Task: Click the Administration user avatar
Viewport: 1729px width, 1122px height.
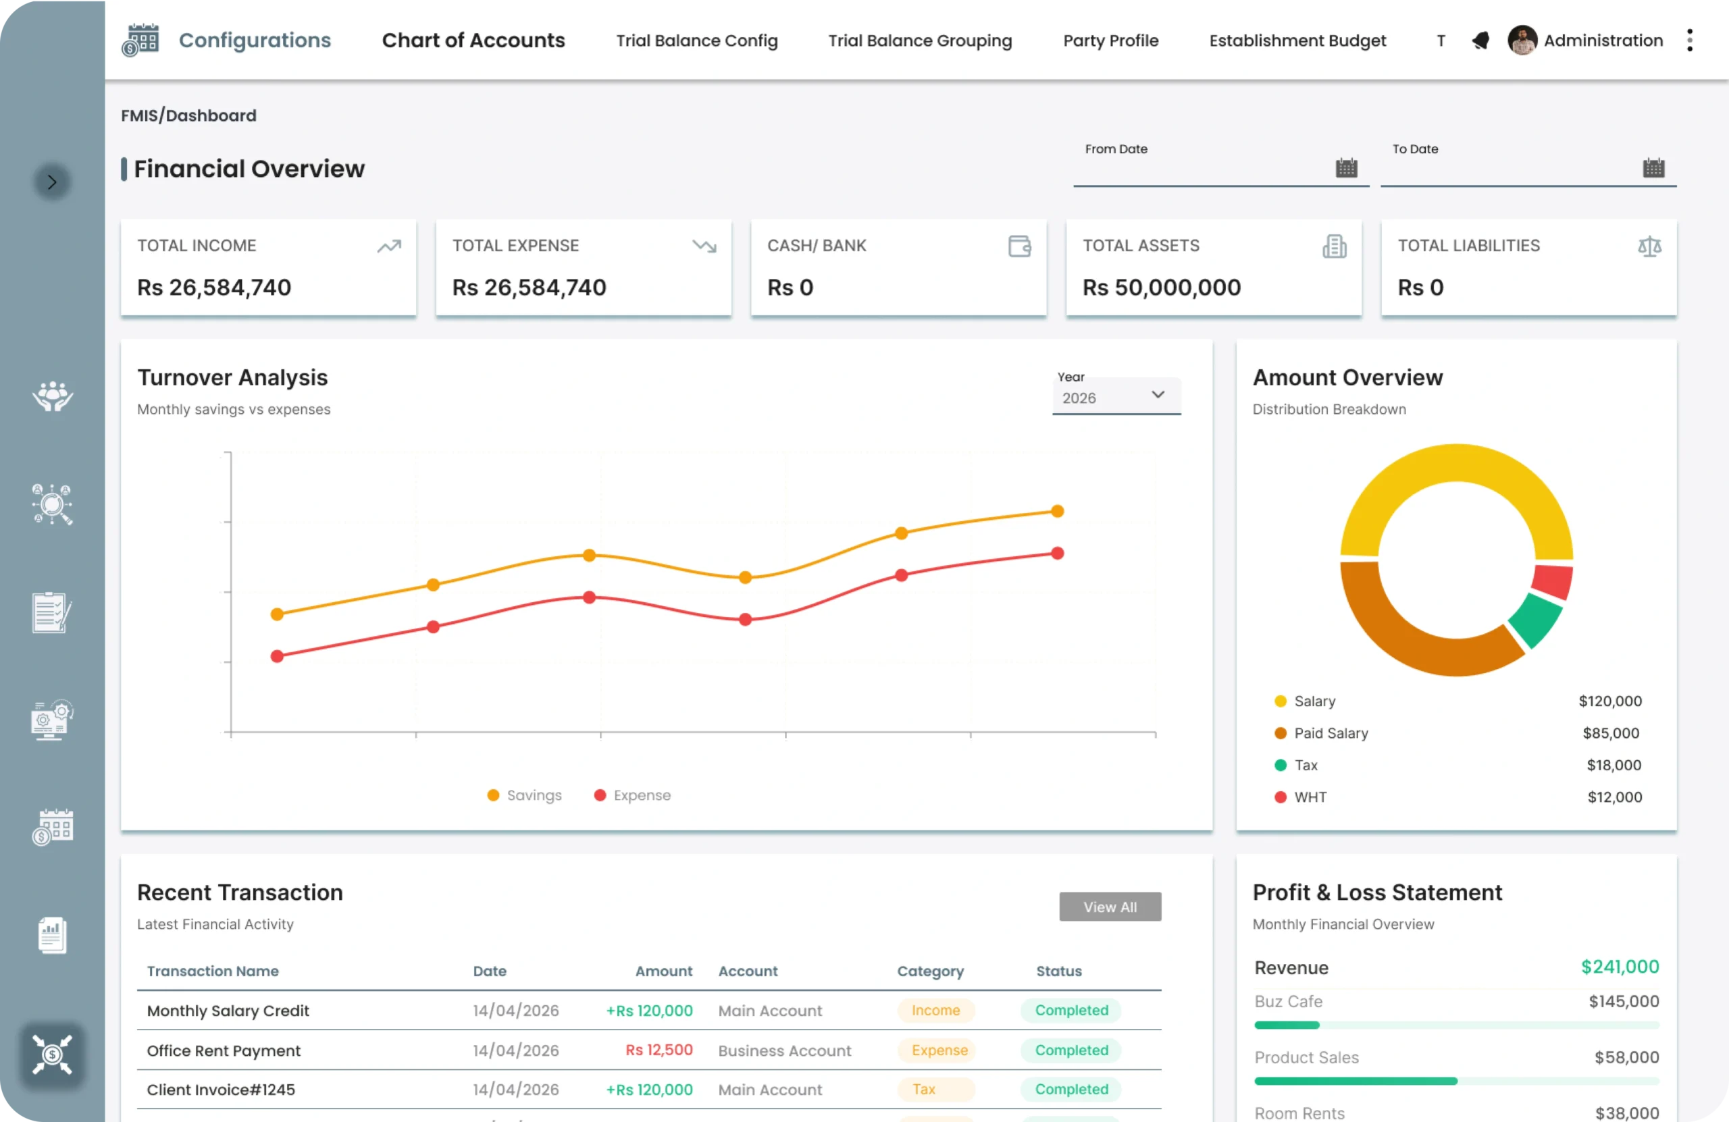Action: click(x=1522, y=40)
